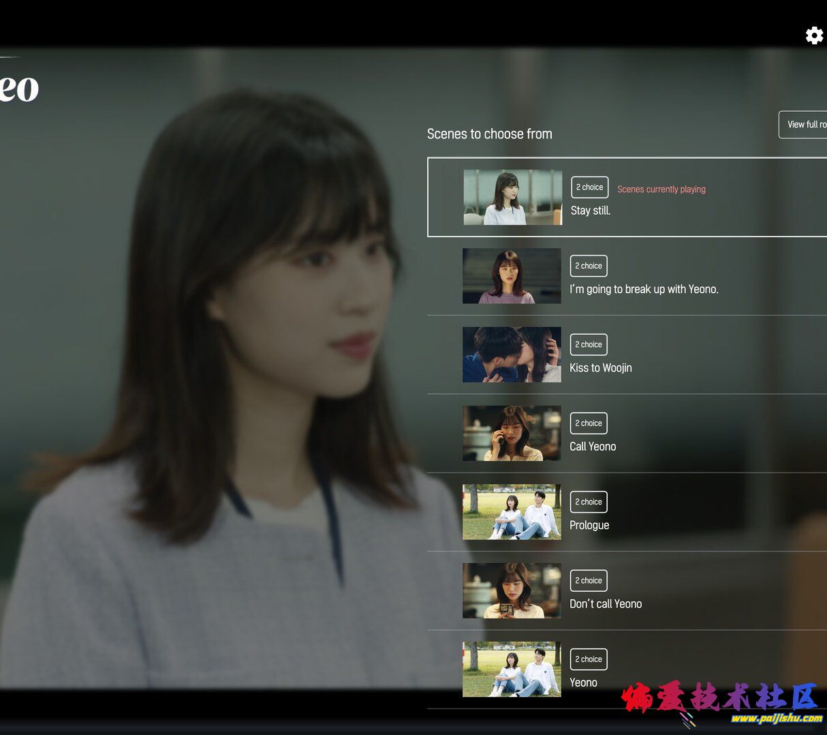The height and width of the screenshot is (735, 827).
Task: Click the "Scenes currently playing" label
Action: (x=661, y=190)
